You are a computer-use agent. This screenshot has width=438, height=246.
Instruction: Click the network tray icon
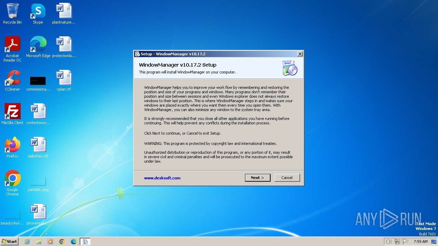pyautogui.click(x=397, y=242)
